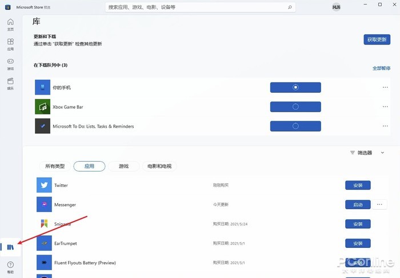
Task: Click the Microsoft Store logo icon
Action: coord(7,7)
